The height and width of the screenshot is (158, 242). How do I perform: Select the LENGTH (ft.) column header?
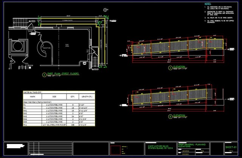coord(85,97)
